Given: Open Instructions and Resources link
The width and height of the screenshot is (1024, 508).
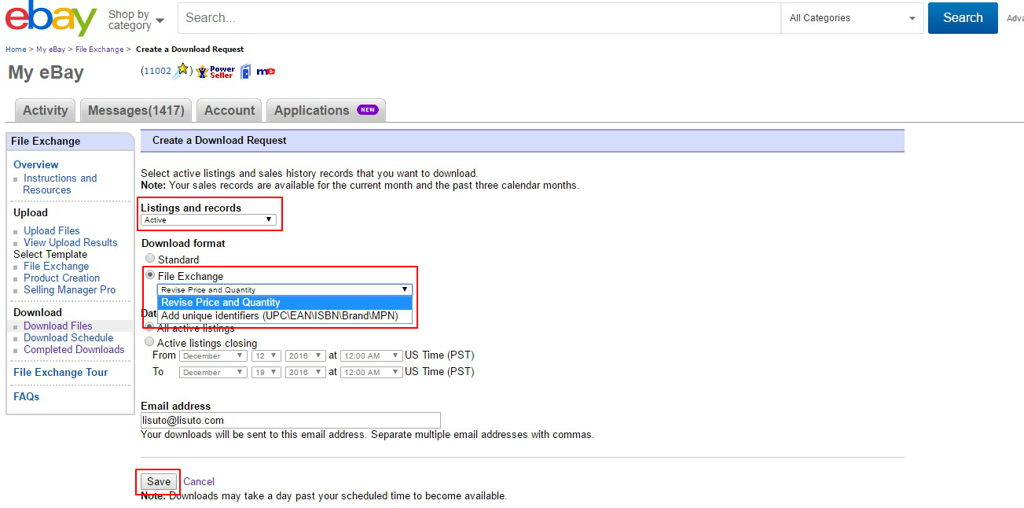Looking at the screenshot, I should (61, 184).
